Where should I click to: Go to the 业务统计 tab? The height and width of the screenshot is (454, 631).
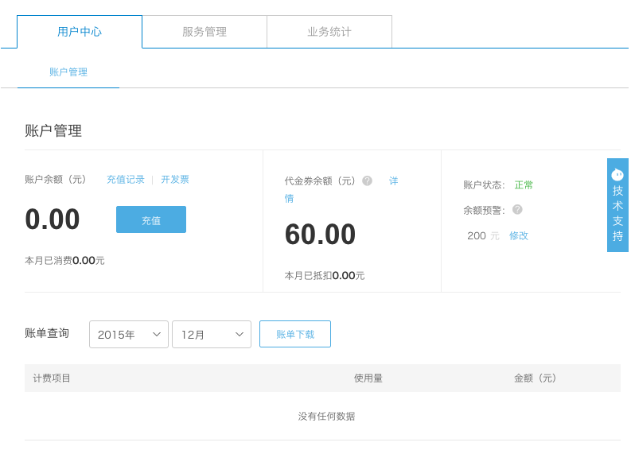pos(329,32)
